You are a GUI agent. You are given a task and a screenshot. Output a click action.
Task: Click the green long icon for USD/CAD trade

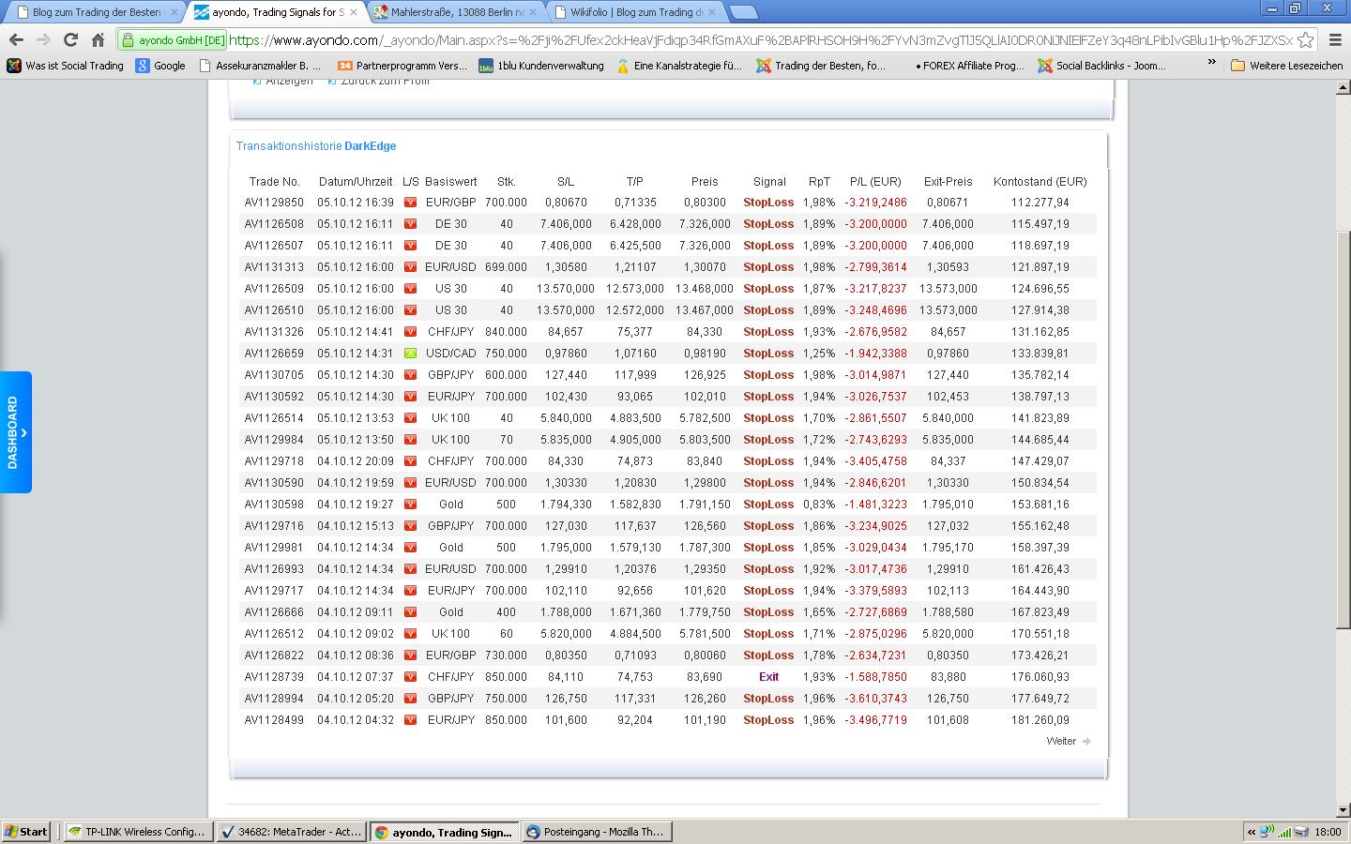tap(410, 354)
